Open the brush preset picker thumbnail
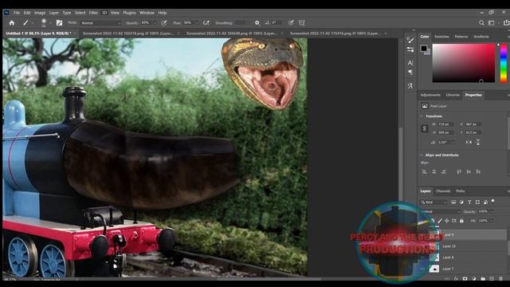Image resolution: width=510 pixels, height=287 pixels. point(44,22)
